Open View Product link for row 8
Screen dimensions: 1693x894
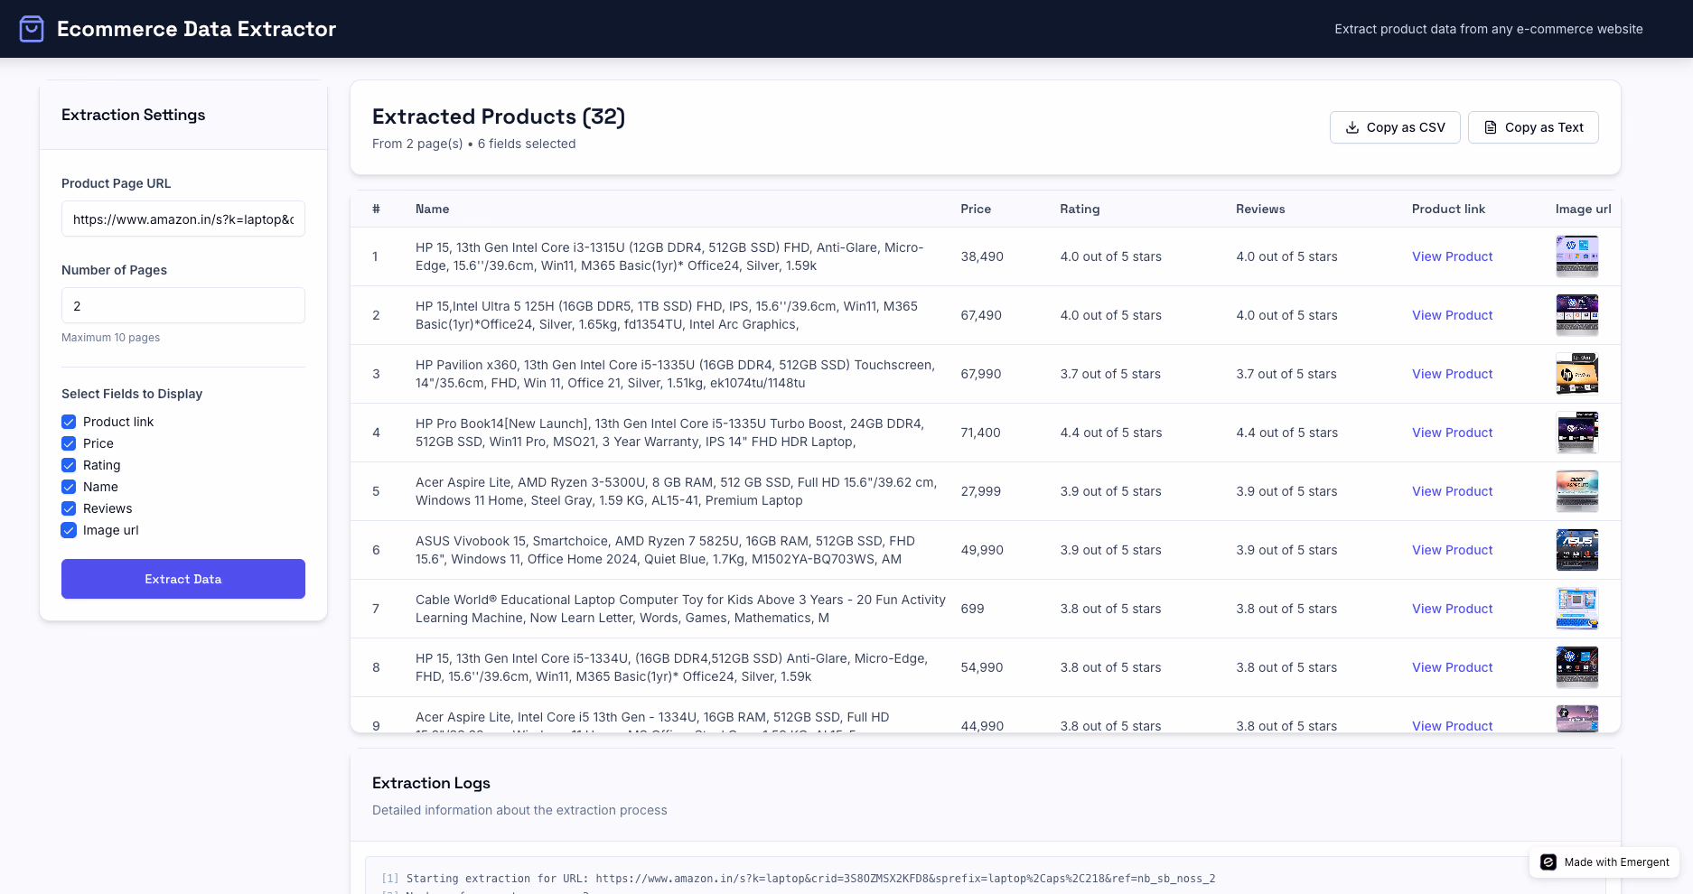click(1452, 667)
